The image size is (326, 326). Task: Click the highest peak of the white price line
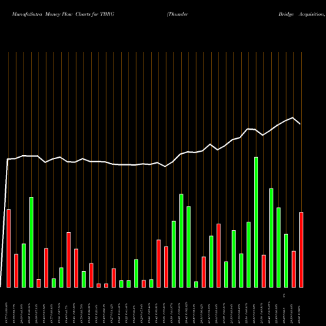pyautogui.click(x=293, y=118)
